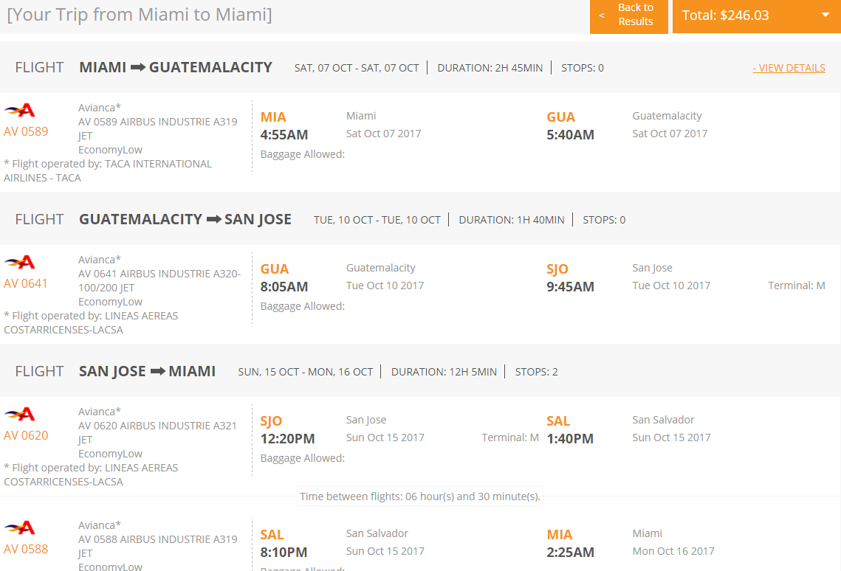
Task: Open the View Details link for Miami–Guatemalacity
Action: pyautogui.click(x=789, y=68)
